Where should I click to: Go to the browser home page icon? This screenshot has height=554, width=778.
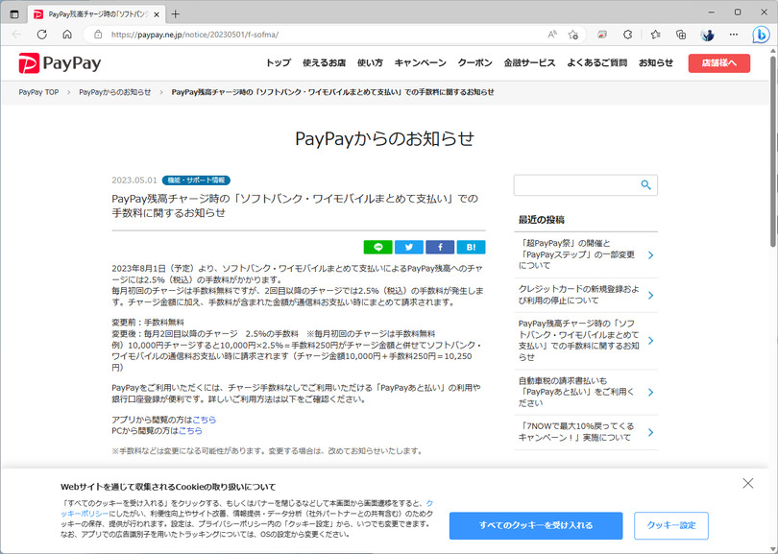tap(67, 35)
